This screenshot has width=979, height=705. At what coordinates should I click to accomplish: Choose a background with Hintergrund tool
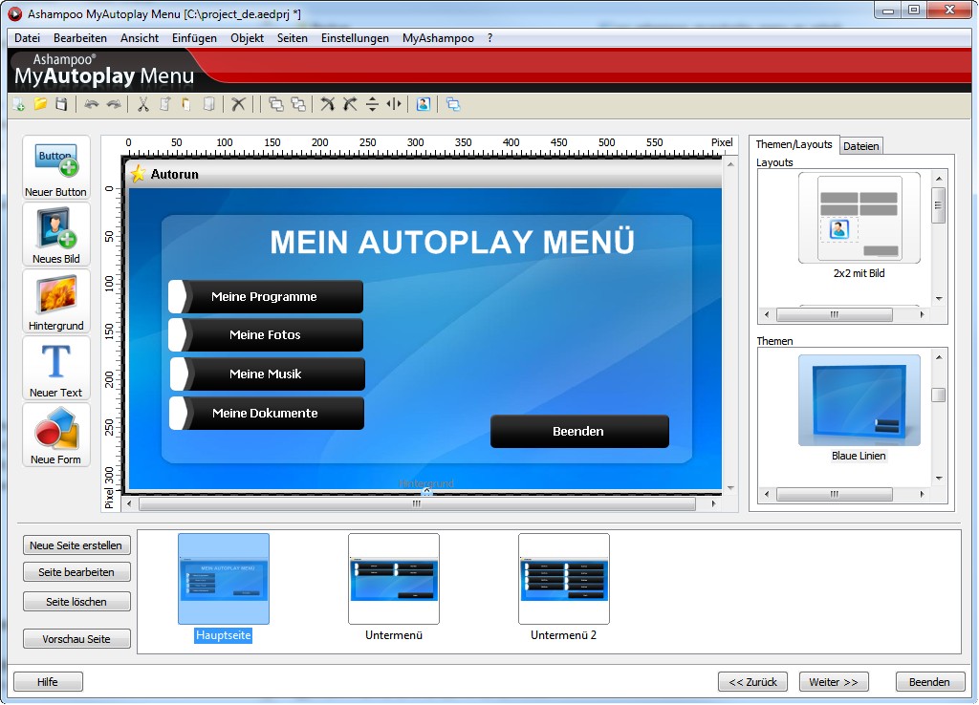56,301
